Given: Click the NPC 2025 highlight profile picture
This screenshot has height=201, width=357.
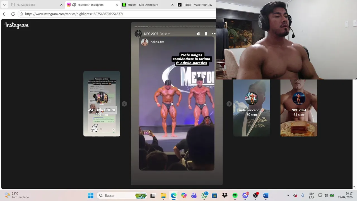Looking at the screenshot, I should point(138,34).
